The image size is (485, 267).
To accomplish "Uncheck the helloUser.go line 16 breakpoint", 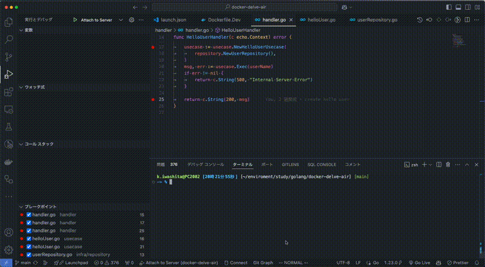I will [x=28, y=239].
